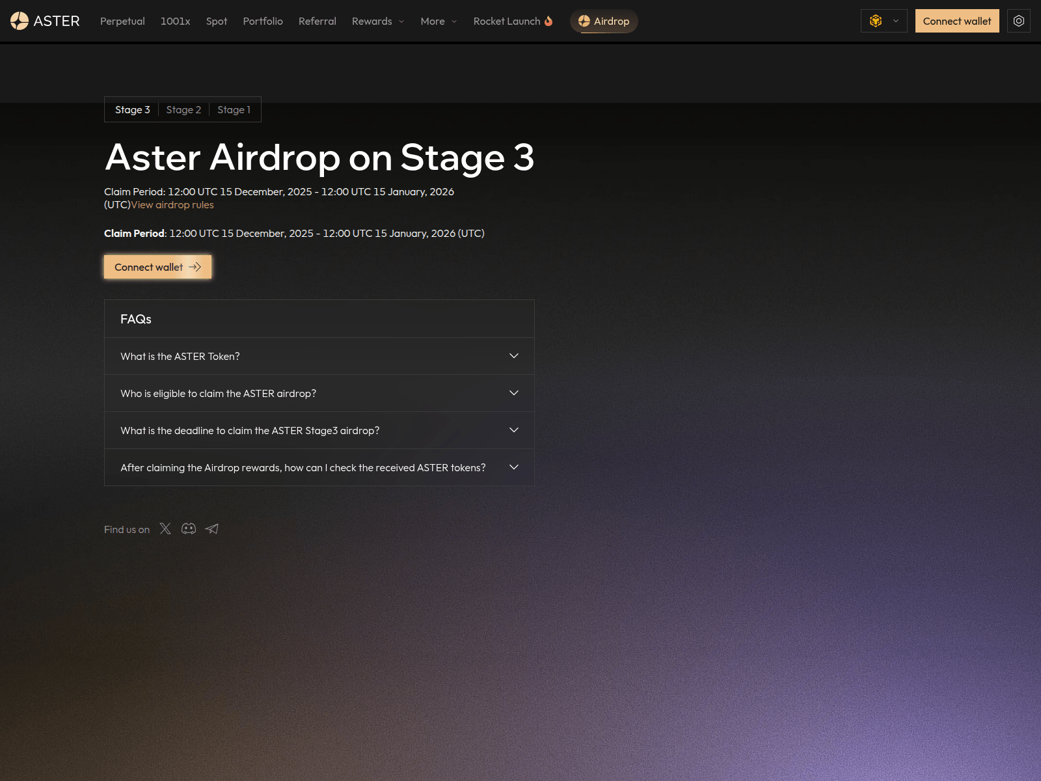Open the X (Twitter) social link
This screenshot has width=1041, height=781.
coord(165,528)
